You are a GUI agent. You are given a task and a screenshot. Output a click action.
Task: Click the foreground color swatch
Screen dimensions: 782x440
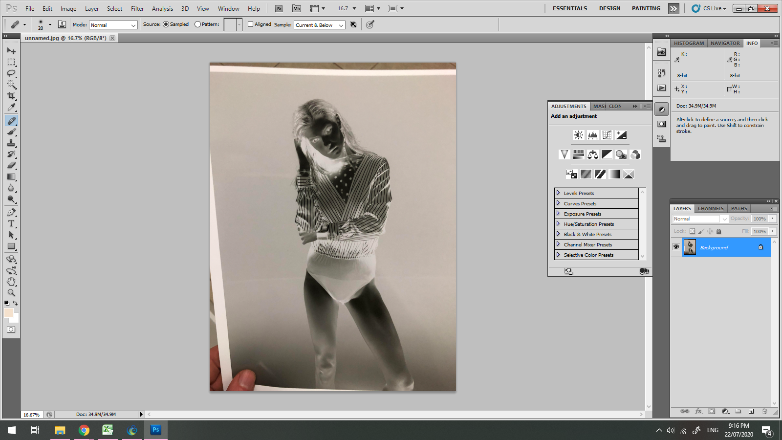click(9, 313)
